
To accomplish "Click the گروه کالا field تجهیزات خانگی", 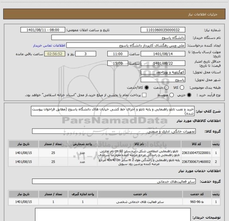I will (114, 131).
